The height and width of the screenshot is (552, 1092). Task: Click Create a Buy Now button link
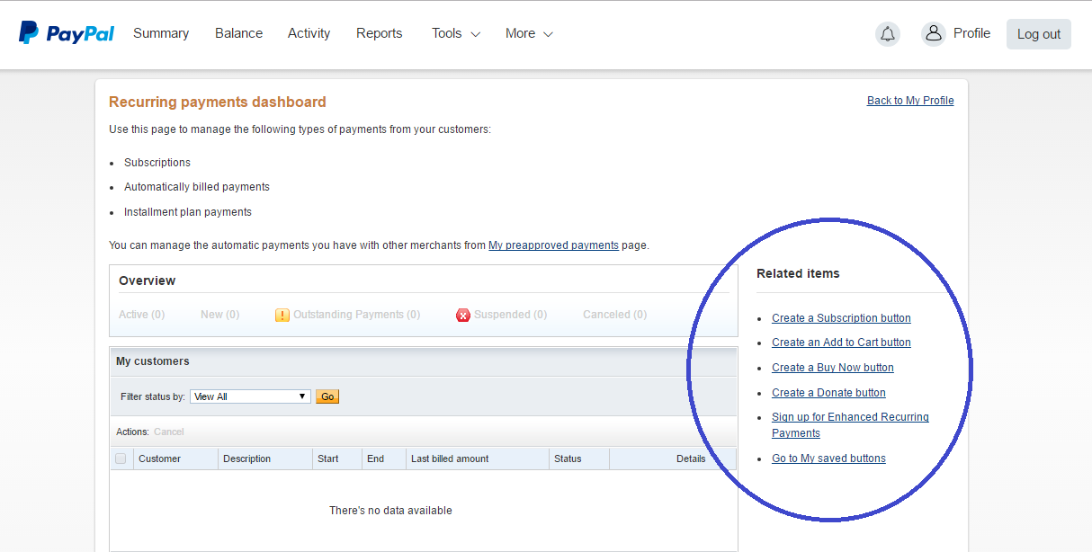(x=833, y=368)
